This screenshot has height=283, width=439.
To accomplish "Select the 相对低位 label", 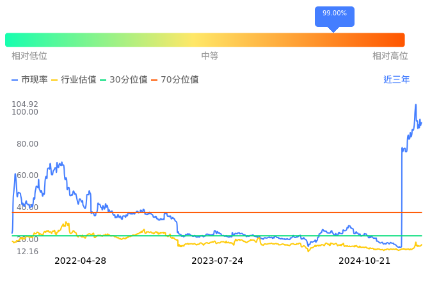I will tap(29, 56).
